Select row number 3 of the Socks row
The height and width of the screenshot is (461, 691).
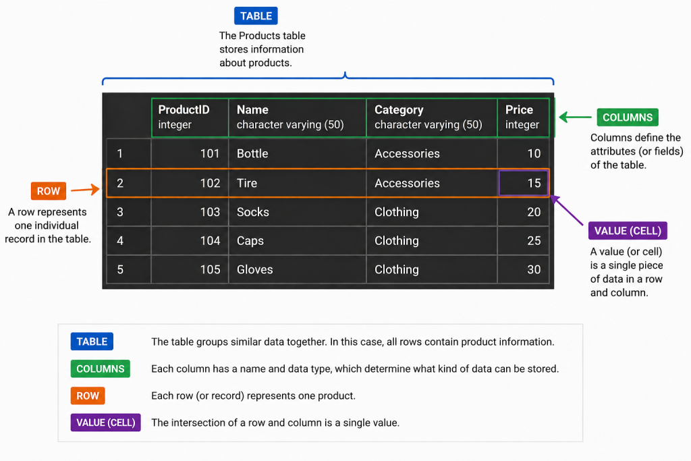(x=129, y=212)
